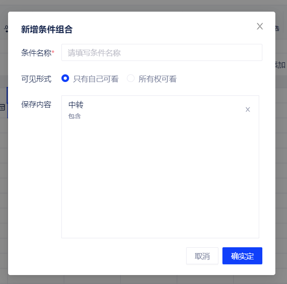287x284 pixels.
Task: Select the 所有权可看 radio button
Action: click(x=131, y=78)
